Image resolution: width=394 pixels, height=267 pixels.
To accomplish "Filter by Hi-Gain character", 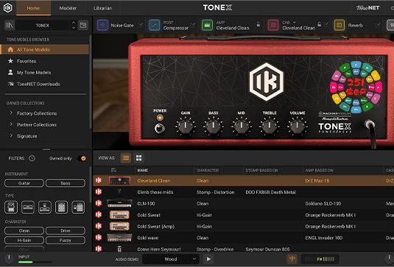I will pos(24,240).
